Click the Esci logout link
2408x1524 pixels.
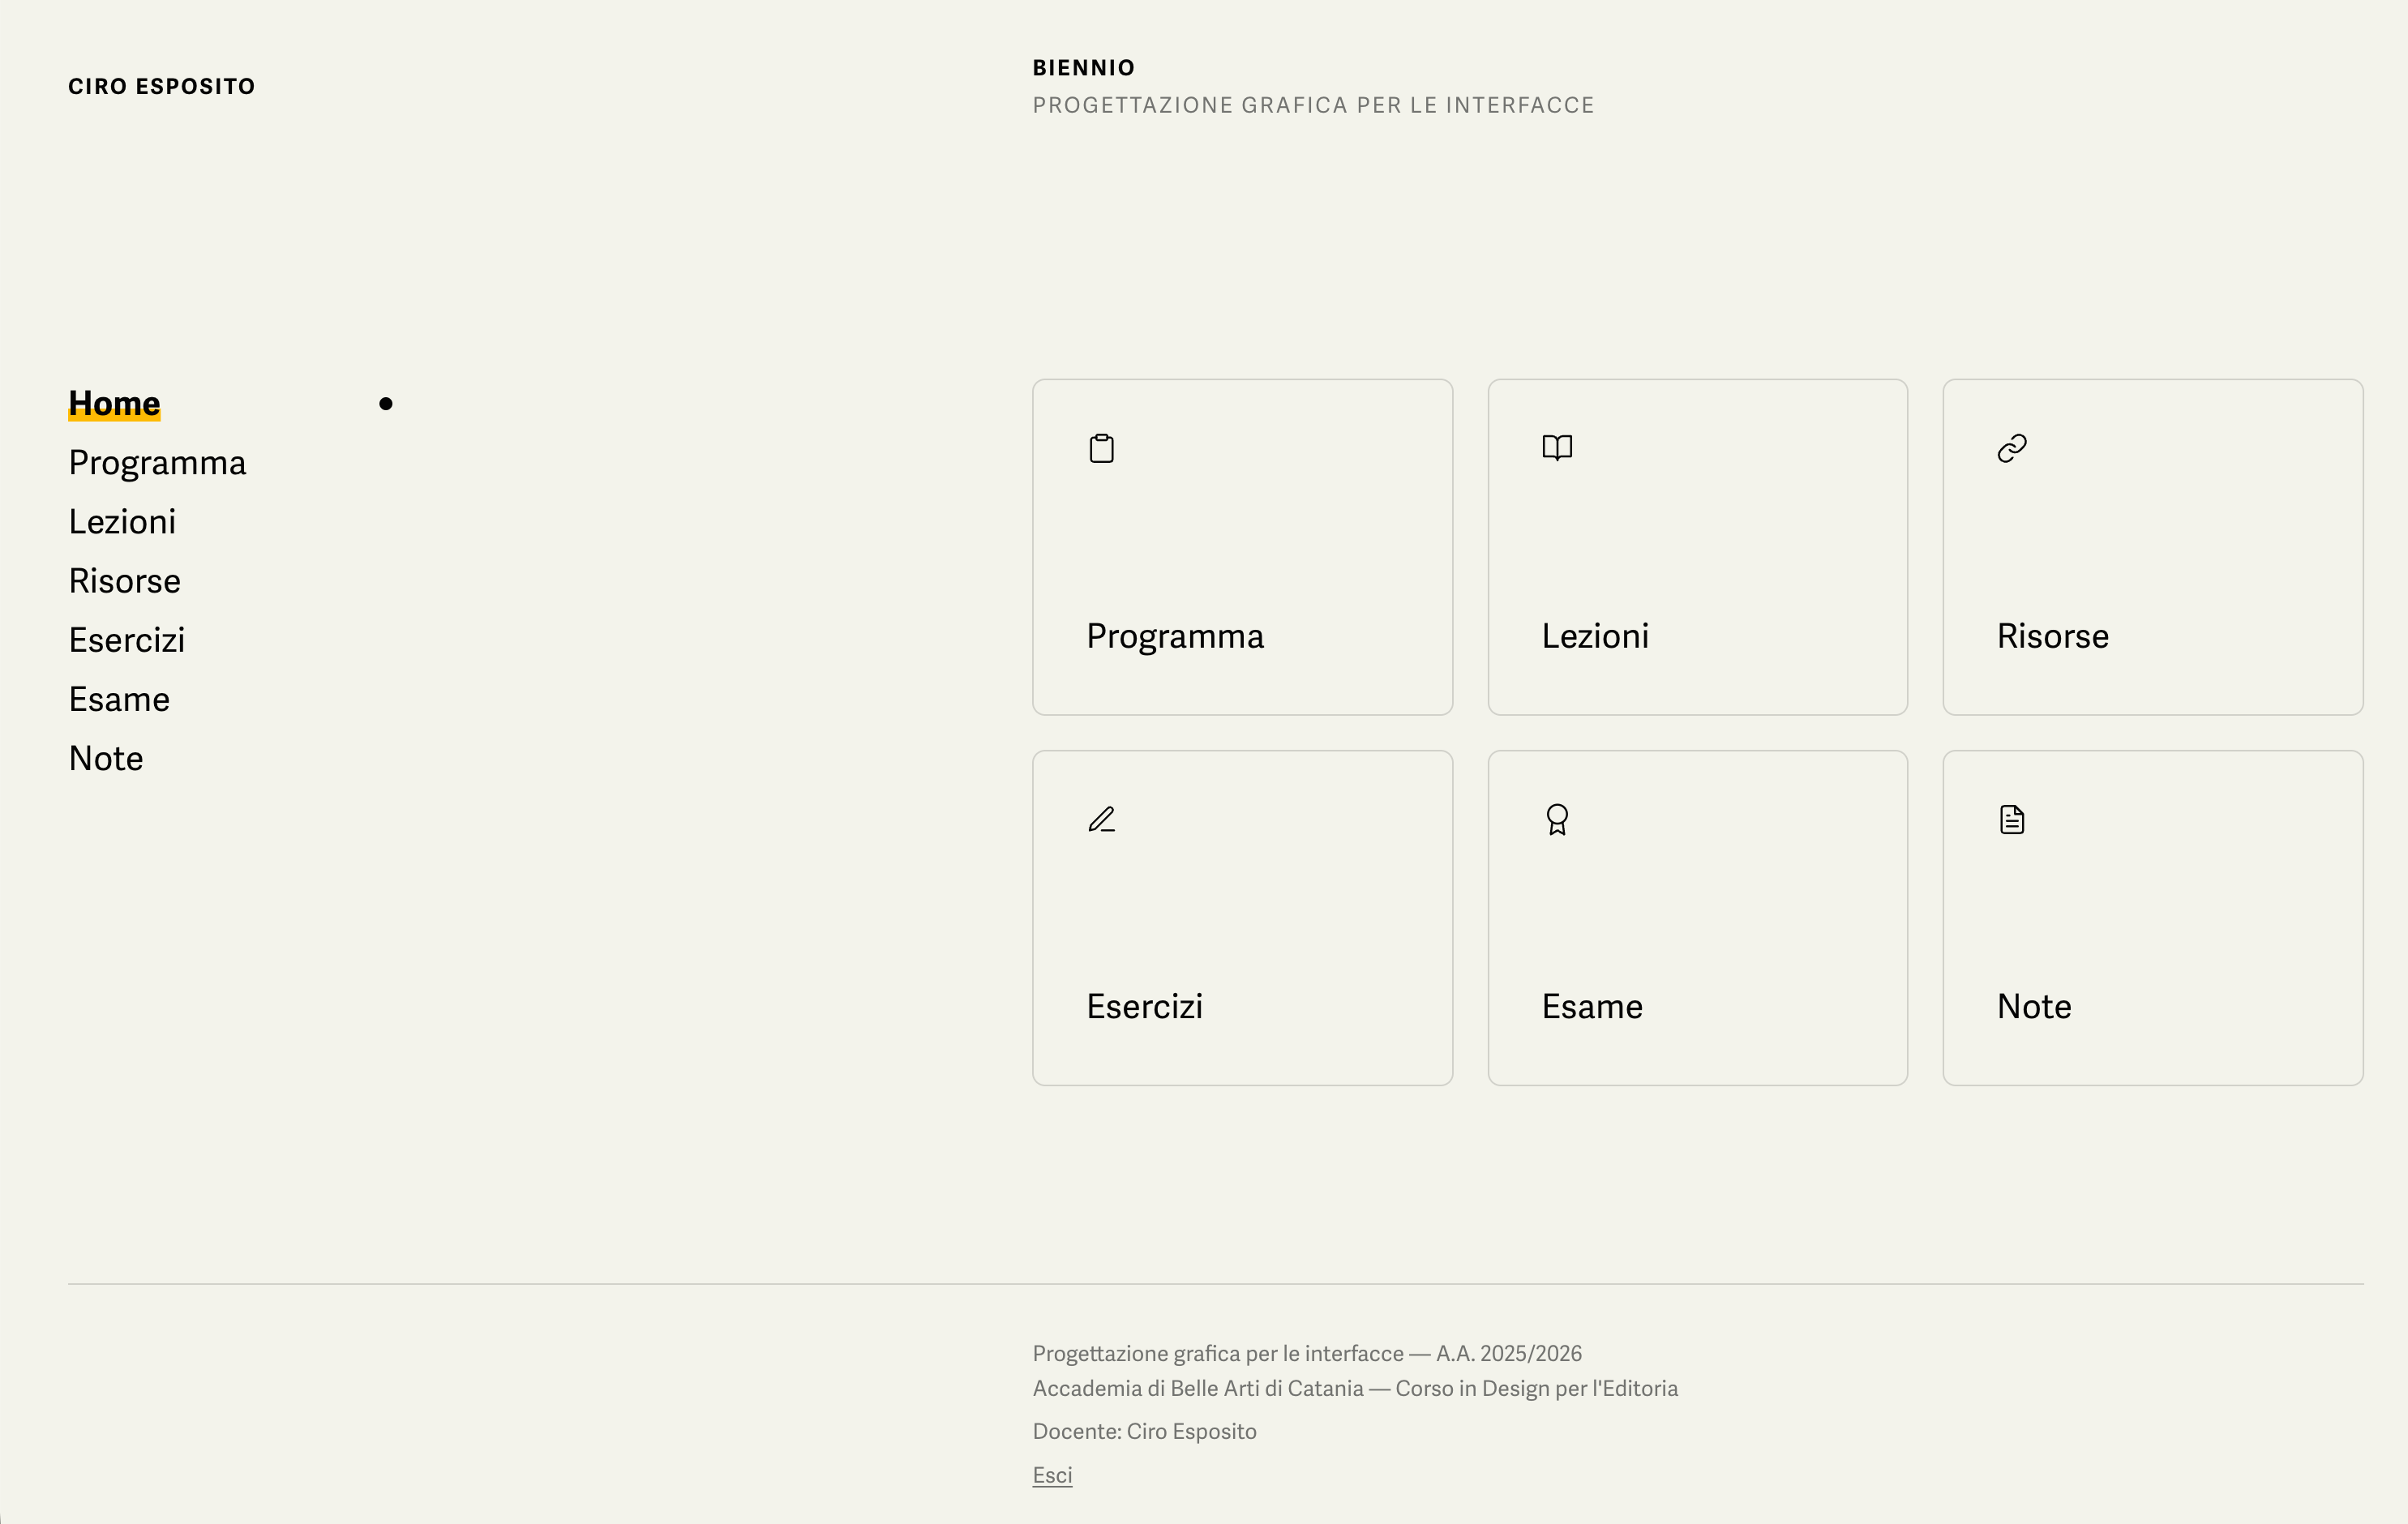[x=1052, y=1475]
